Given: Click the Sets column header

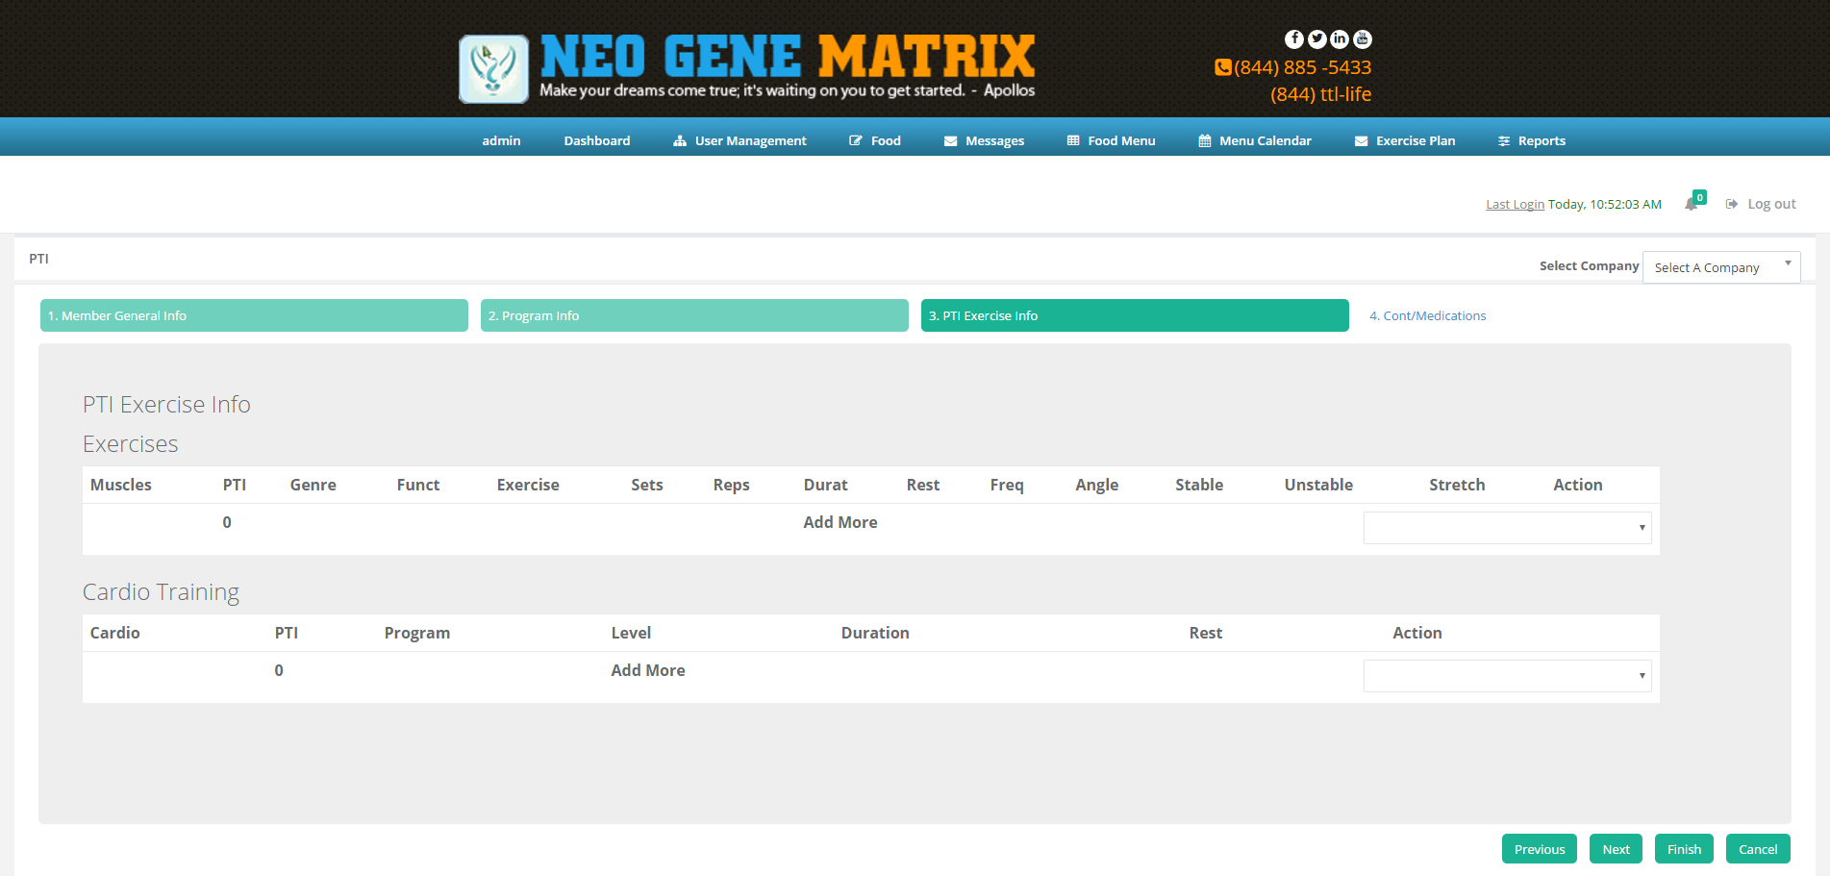Looking at the screenshot, I should [647, 485].
